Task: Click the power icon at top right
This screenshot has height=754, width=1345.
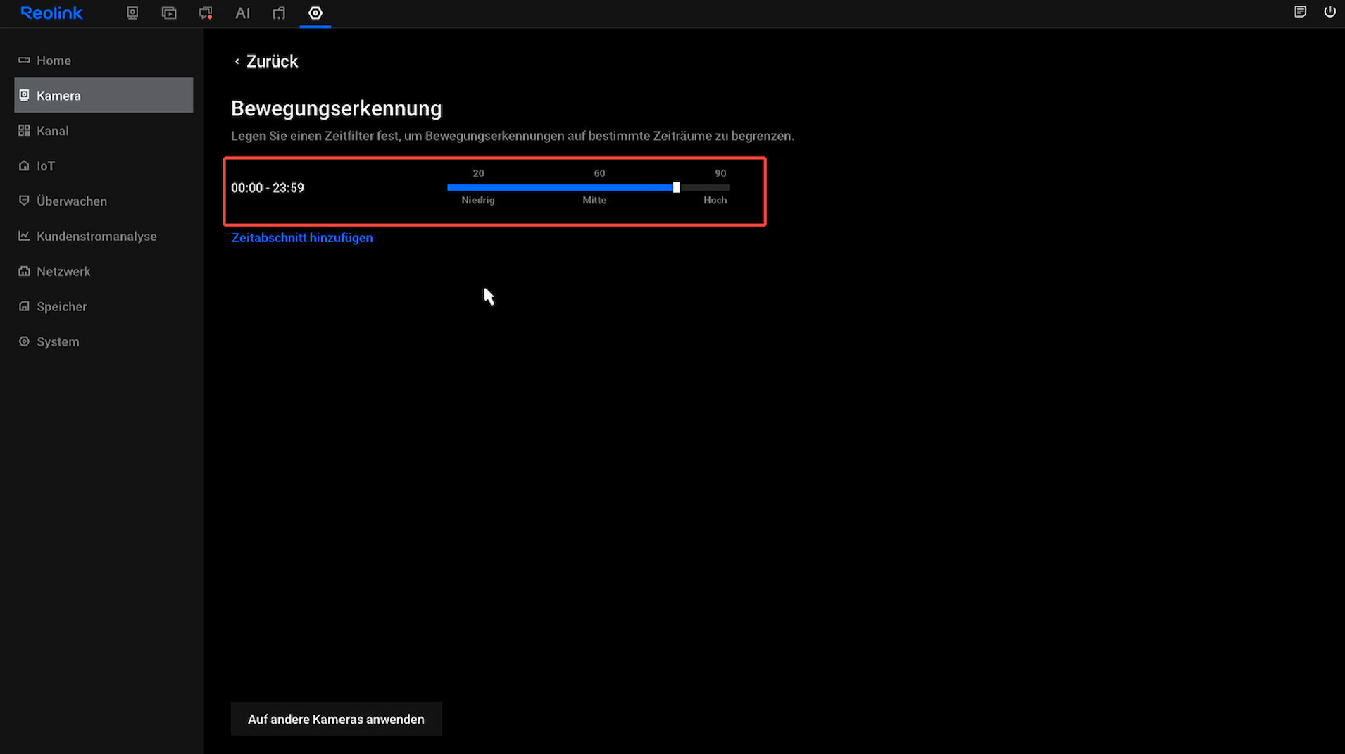Action: click(1330, 12)
